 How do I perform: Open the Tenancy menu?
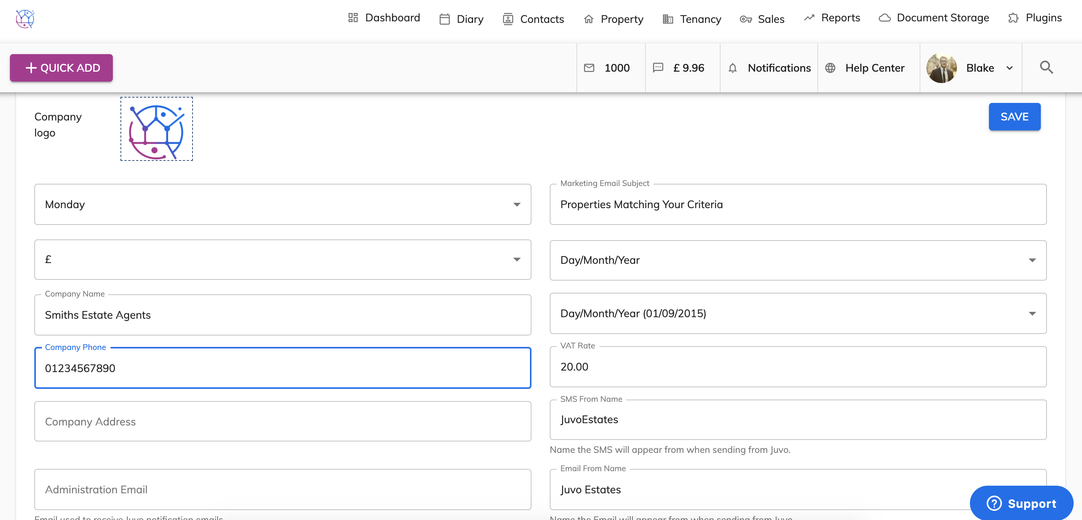click(692, 19)
